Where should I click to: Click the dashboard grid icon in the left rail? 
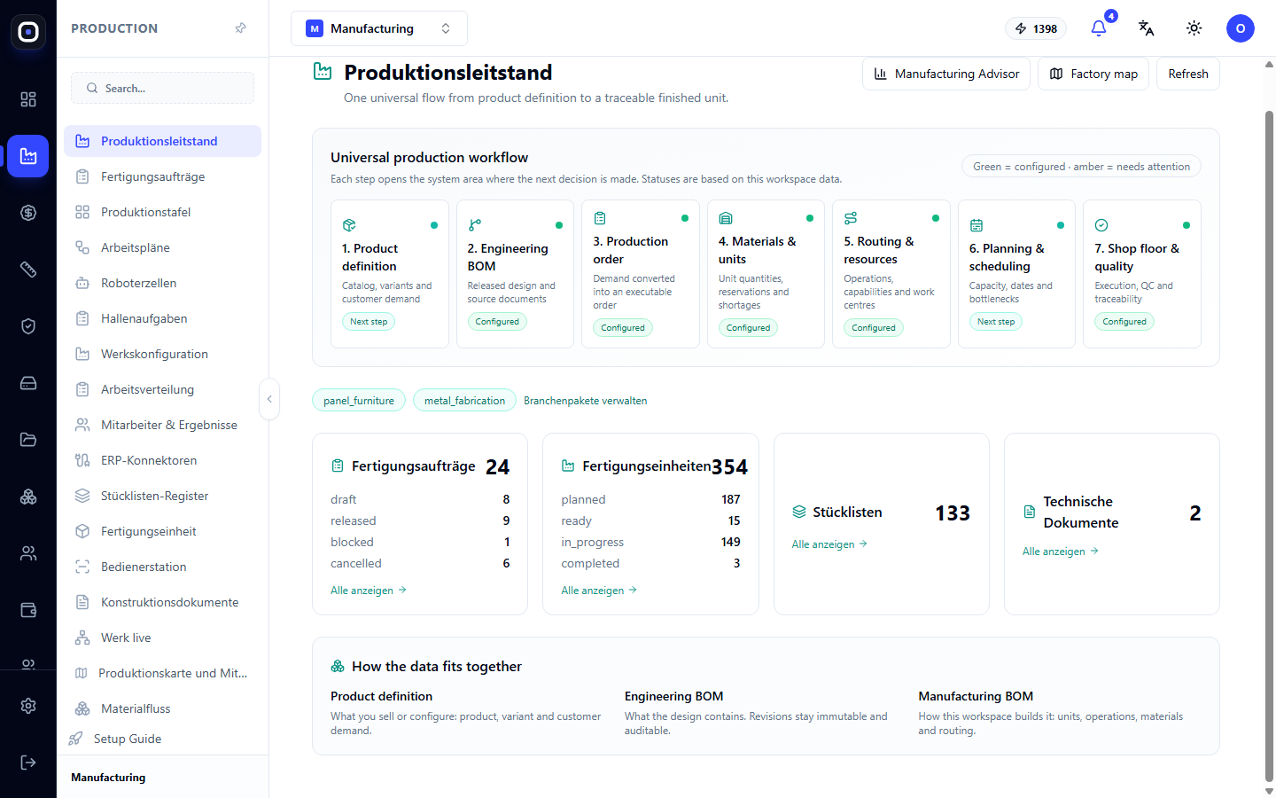(28, 99)
